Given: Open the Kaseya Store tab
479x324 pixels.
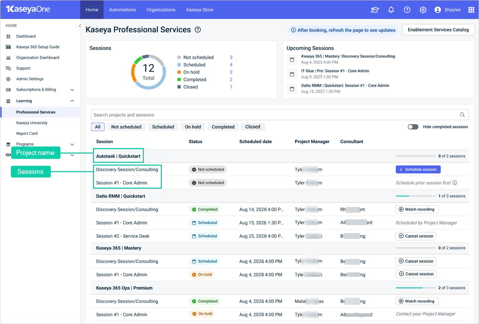Looking at the screenshot, I should coord(200,10).
